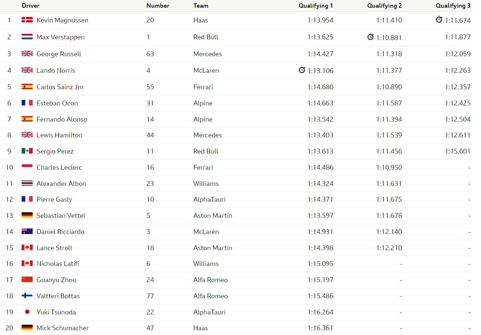Click the Driver column header
The width and height of the screenshot is (481, 335).
30,6
